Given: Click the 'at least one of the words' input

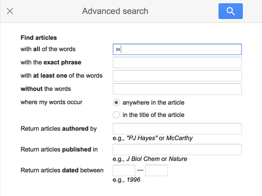Looking at the screenshot, I should (177, 76).
